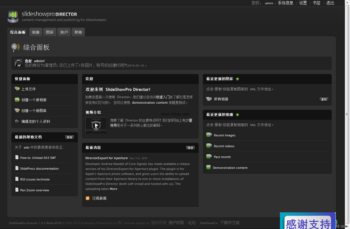350x229 pixels.
Task: Open the 所有相册 gallery link
Action: pyautogui.click(x=221, y=99)
